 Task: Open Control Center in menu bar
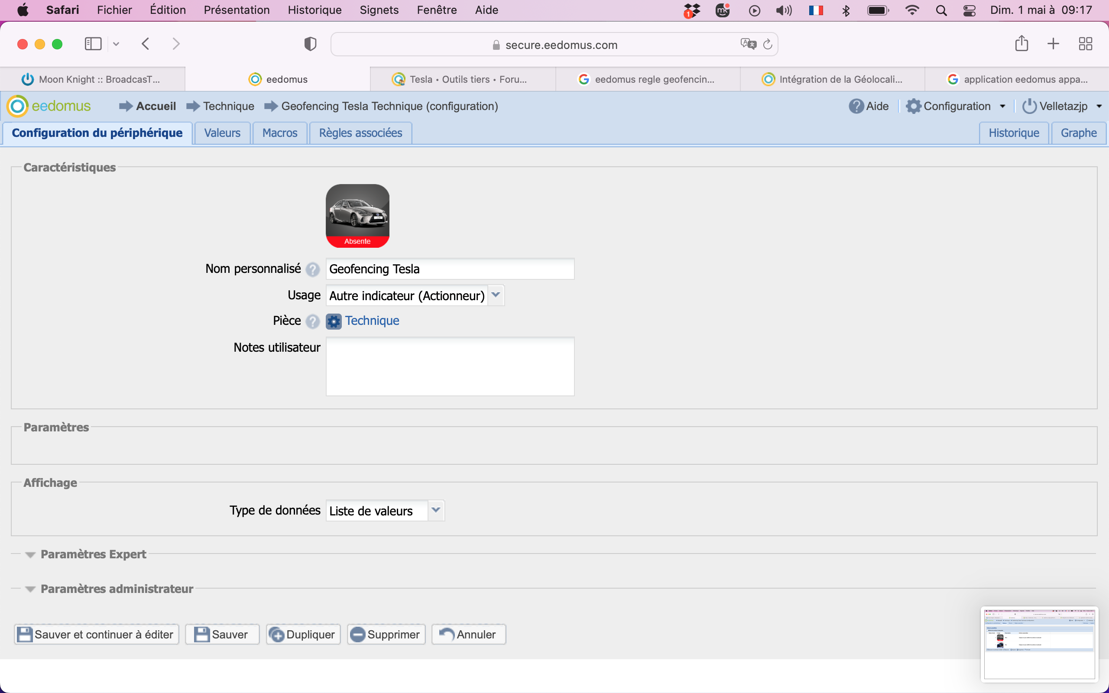[x=969, y=10]
